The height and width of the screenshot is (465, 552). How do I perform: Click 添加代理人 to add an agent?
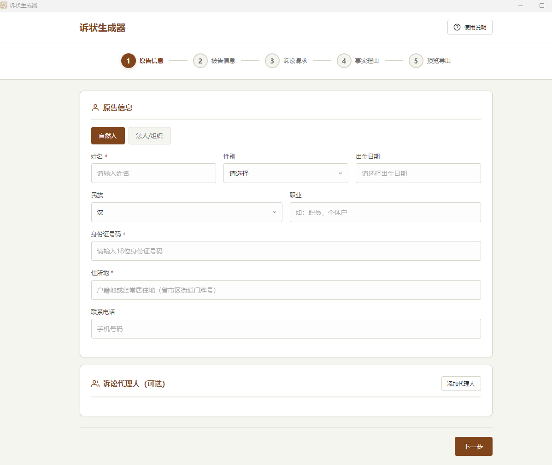click(x=461, y=383)
